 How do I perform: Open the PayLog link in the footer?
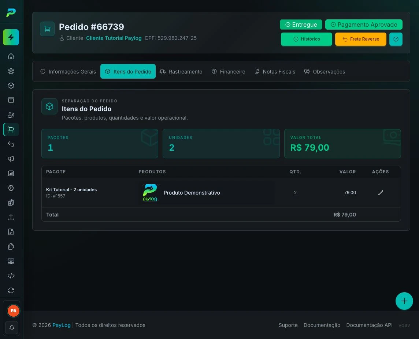click(x=62, y=325)
